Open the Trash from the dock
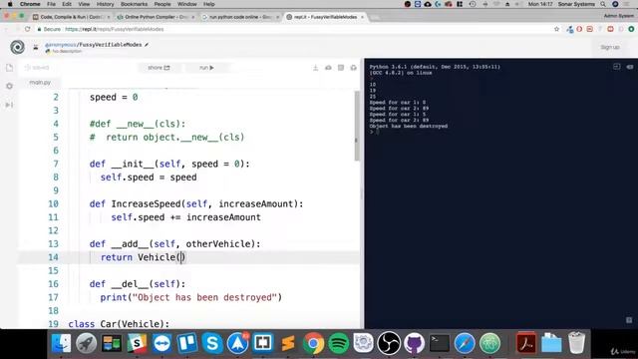Screen dimensions: 638x359 576,344
